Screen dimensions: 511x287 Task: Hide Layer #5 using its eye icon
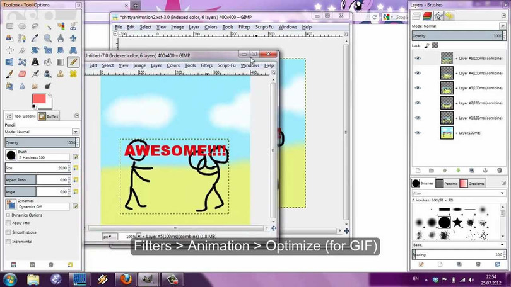[418, 58]
